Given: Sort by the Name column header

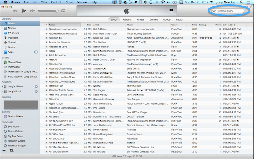Looking at the screenshot, I should [64, 25].
